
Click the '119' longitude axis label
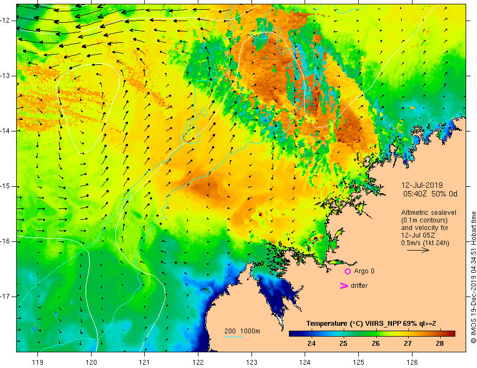38,363
